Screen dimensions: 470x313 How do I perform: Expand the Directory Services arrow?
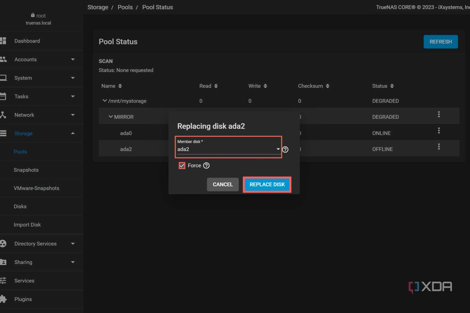[x=73, y=244]
